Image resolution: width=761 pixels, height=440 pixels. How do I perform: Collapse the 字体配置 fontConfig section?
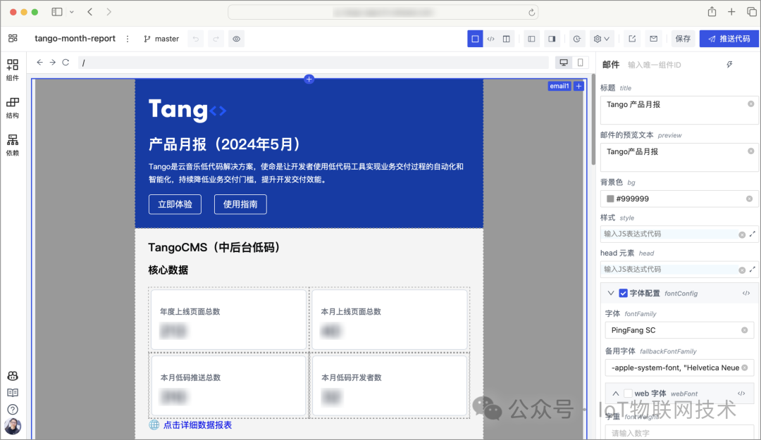[x=611, y=293]
